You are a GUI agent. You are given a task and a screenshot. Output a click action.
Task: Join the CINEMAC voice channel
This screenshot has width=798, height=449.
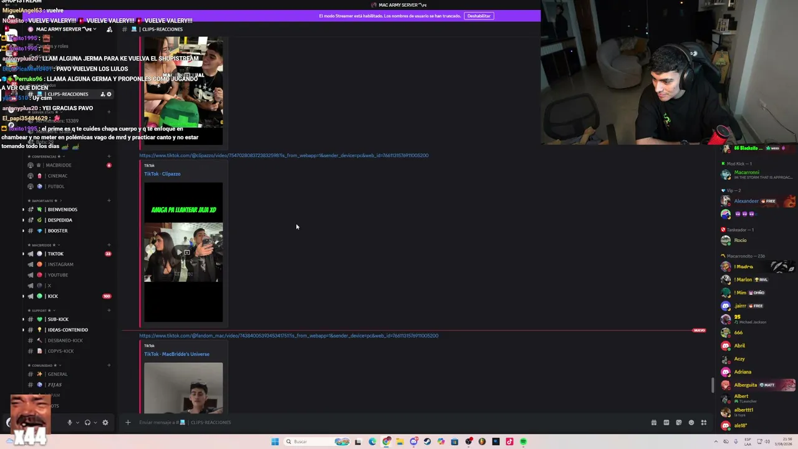[x=57, y=176]
